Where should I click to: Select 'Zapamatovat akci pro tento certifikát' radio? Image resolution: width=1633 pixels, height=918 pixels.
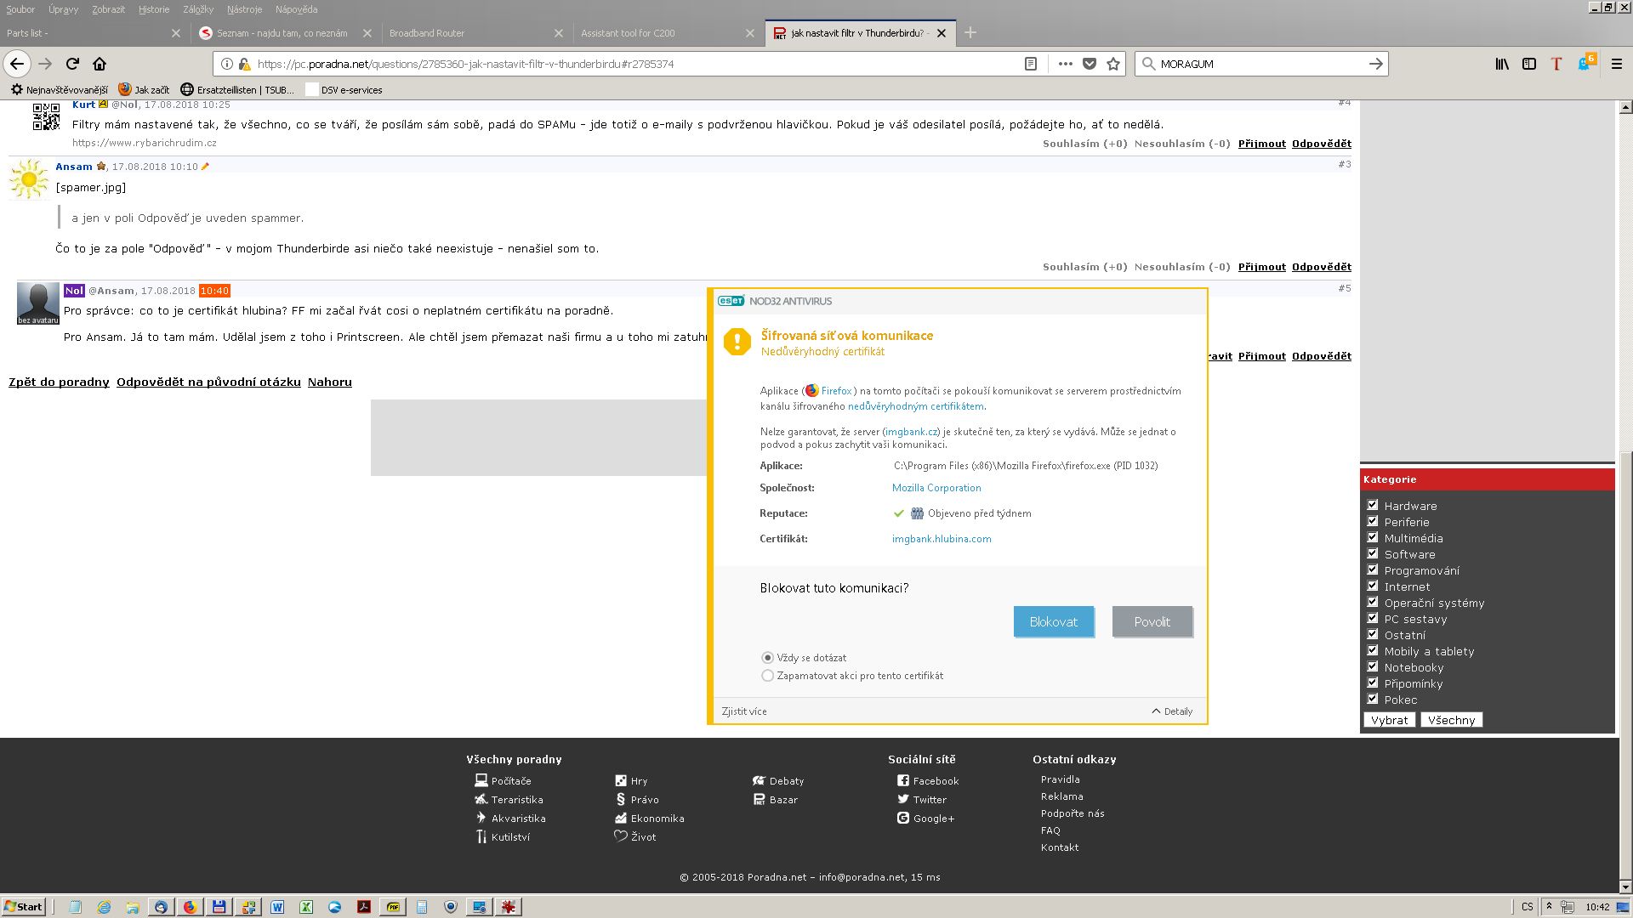tap(768, 676)
